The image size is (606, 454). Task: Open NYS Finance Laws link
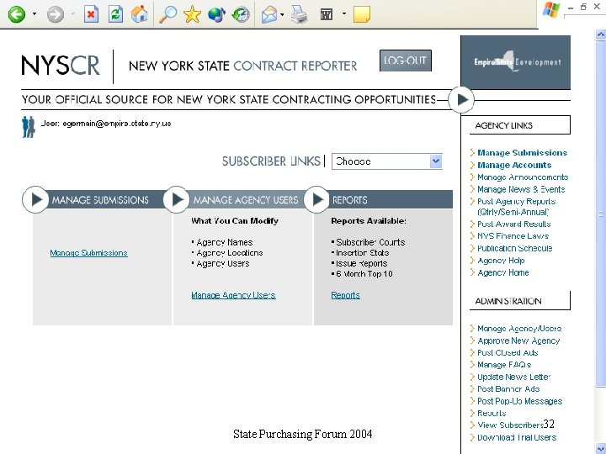[x=513, y=236]
